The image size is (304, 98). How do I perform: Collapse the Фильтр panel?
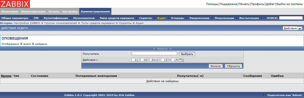[x=162, y=49]
